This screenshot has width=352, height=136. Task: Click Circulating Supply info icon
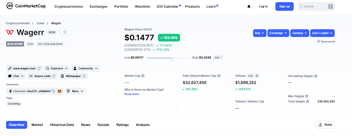tap(316, 76)
